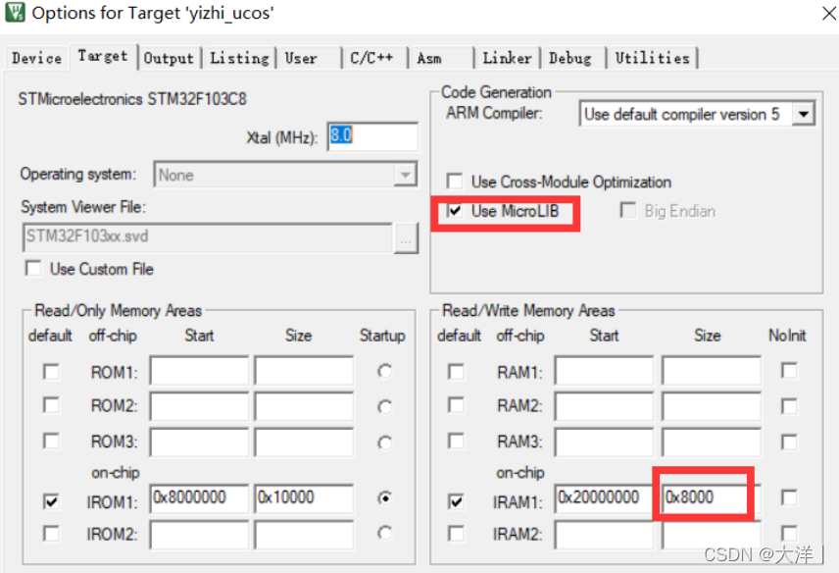Browse for System Viewer File with ellipsis button

406,238
